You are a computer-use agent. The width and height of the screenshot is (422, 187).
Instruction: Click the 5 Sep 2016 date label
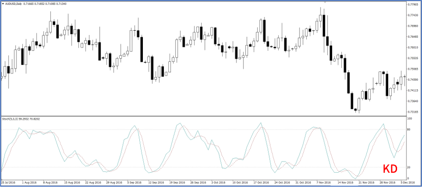tap(134, 183)
